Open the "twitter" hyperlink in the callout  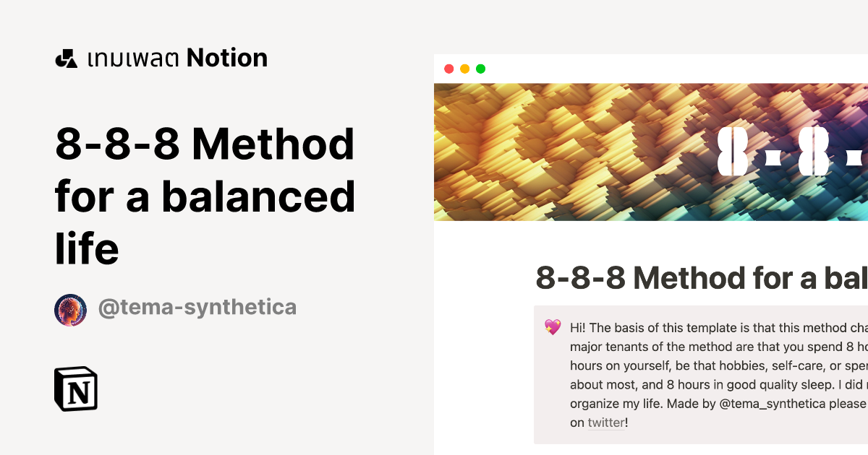(x=605, y=422)
